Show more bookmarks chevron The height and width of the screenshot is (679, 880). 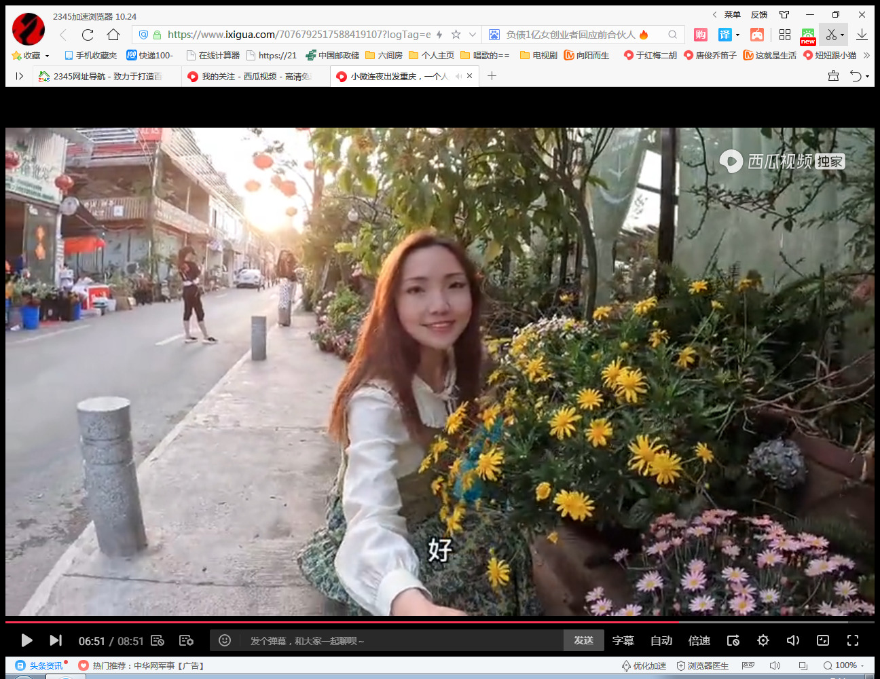point(866,56)
